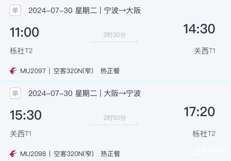The height and width of the screenshot is (161, 231).
Task: Click the 大阪→宁波 route header
Action: pos(122,93)
